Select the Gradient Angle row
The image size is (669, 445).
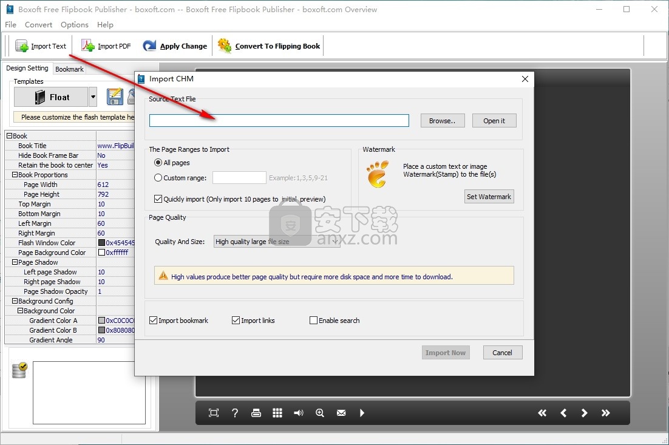(x=70, y=340)
